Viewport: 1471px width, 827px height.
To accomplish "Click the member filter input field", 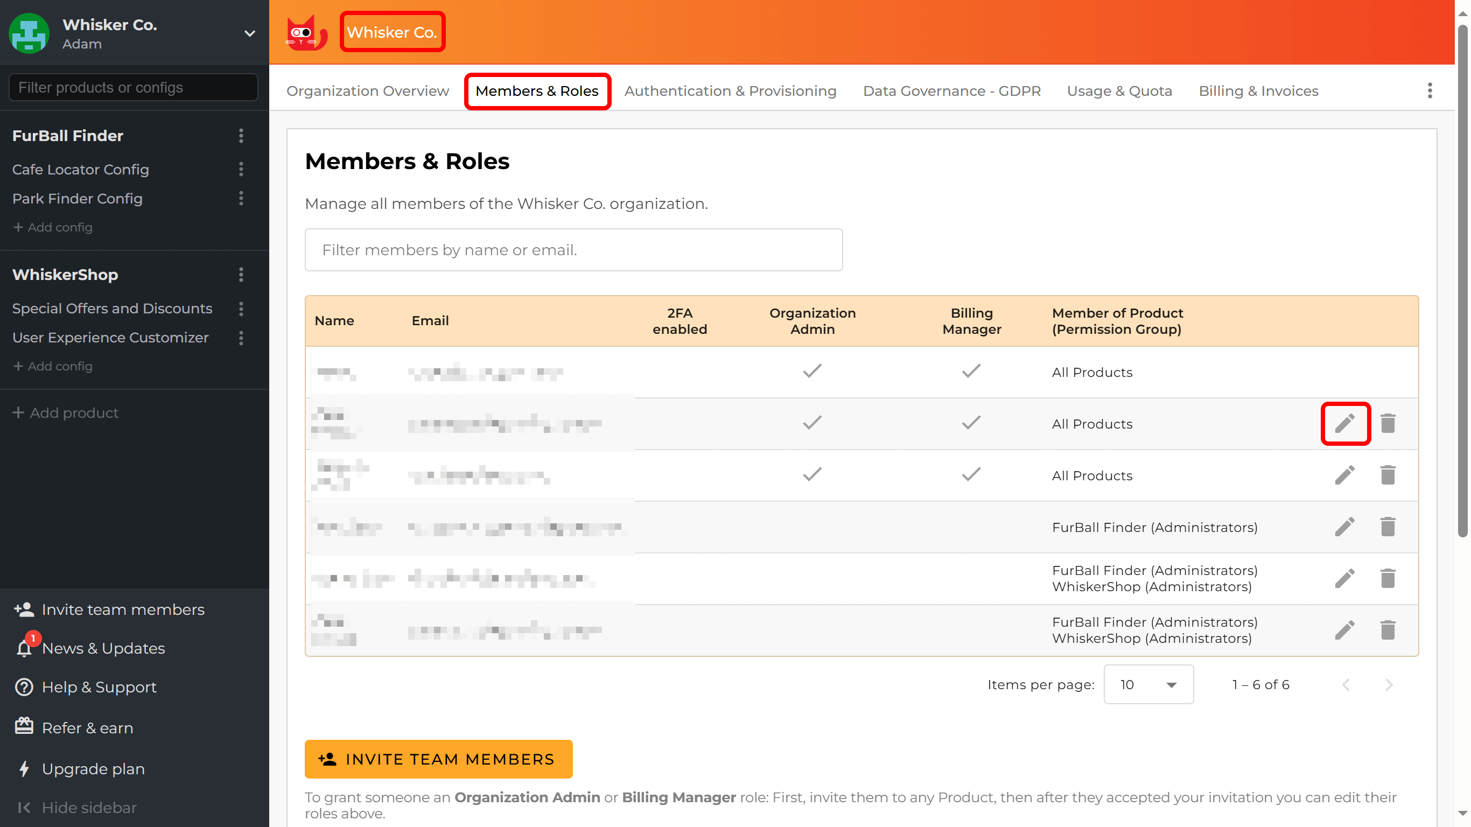I will pos(573,250).
